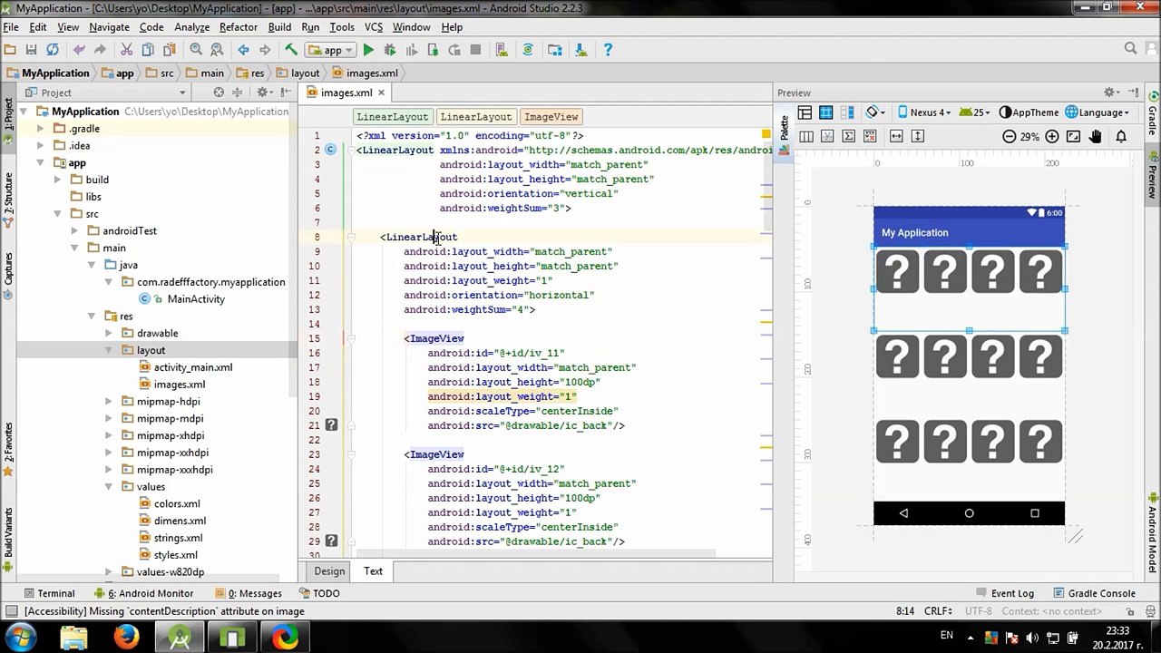Zoom in the layout preview

pos(1052,136)
